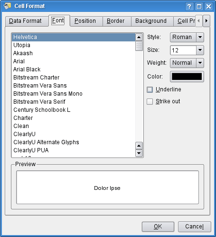Image resolution: width=216 pixels, height=237 pixels.
Task: Choose Arial Black font
Action: [x=74, y=69]
